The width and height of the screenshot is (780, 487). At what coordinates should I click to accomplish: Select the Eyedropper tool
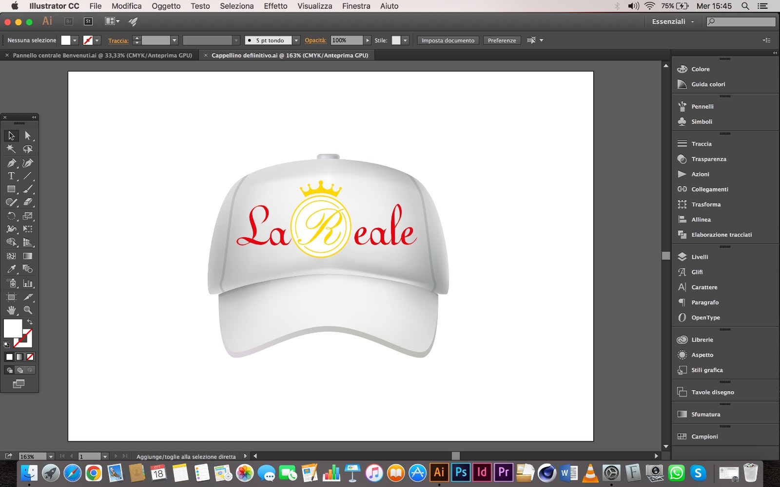click(x=11, y=269)
